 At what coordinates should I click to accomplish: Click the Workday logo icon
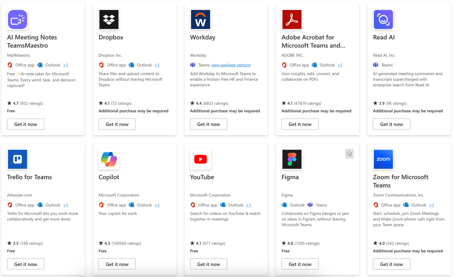[x=201, y=19]
